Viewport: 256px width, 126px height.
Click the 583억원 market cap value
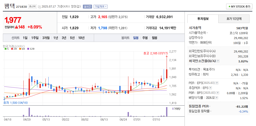coord(242,28)
